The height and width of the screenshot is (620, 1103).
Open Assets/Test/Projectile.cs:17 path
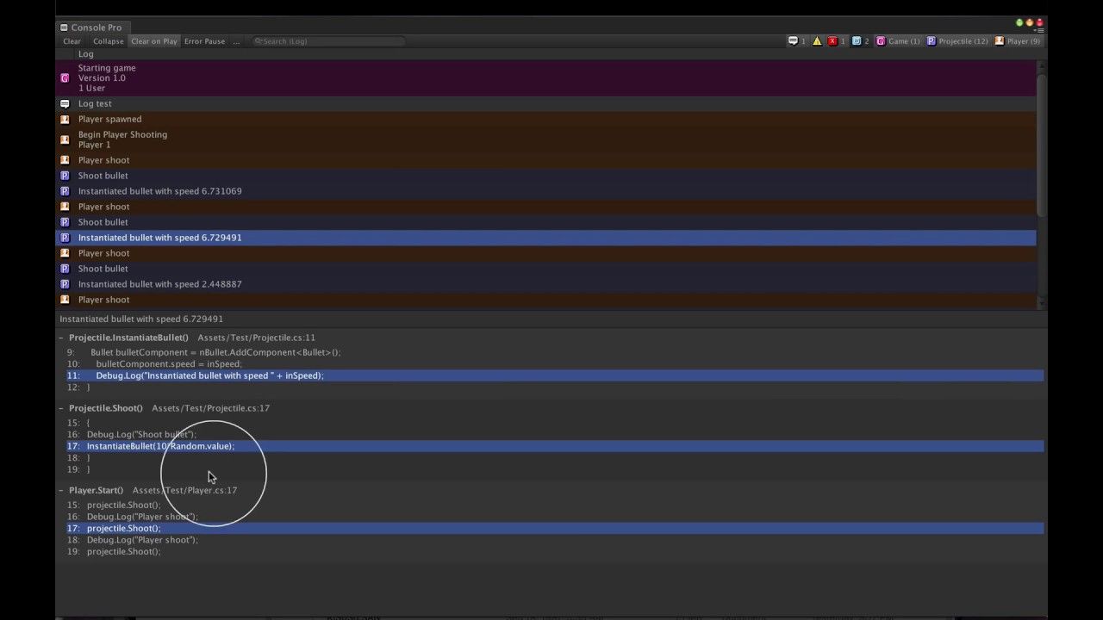click(x=210, y=408)
